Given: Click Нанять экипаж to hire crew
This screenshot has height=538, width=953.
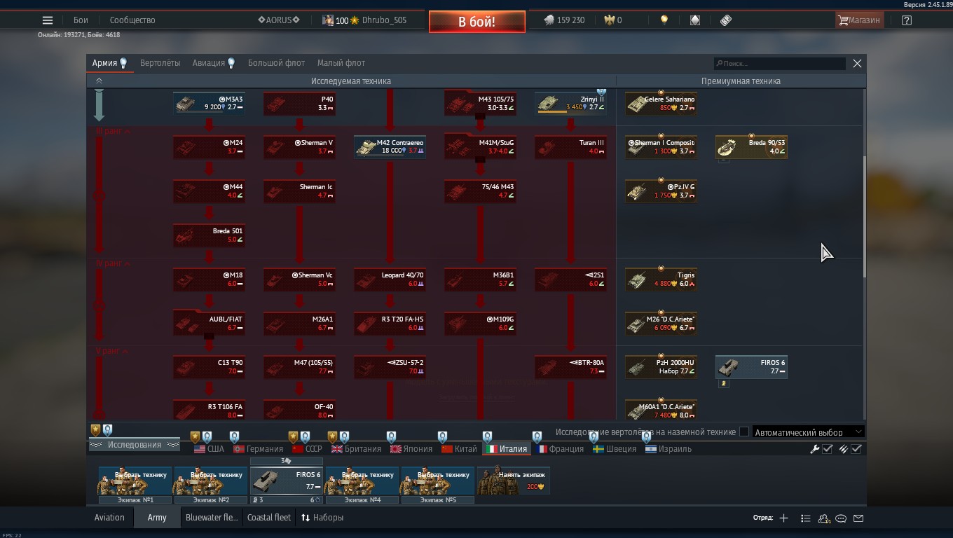Looking at the screenshot, I should [514, 481].
